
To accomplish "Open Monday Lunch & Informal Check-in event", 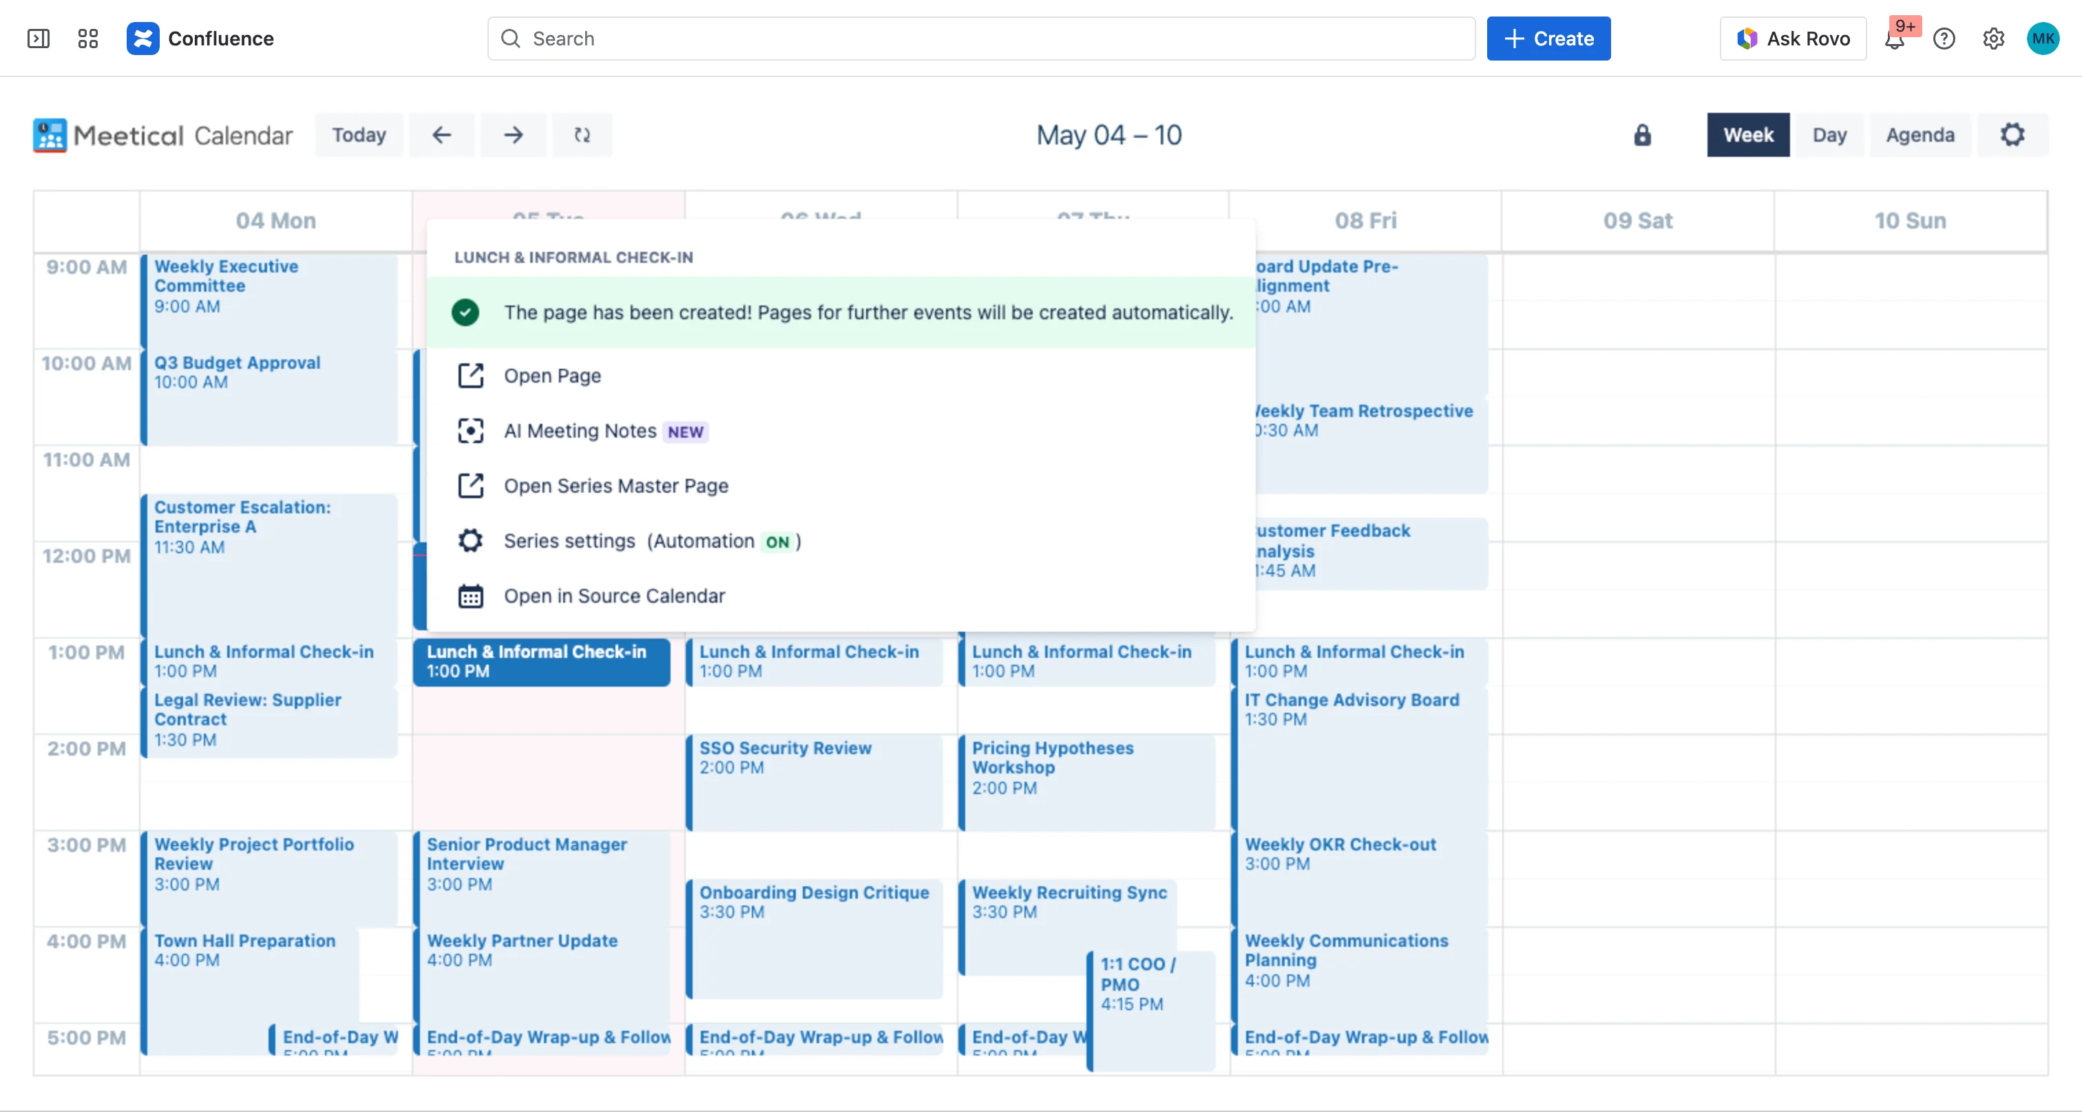I will pos(269,661).
